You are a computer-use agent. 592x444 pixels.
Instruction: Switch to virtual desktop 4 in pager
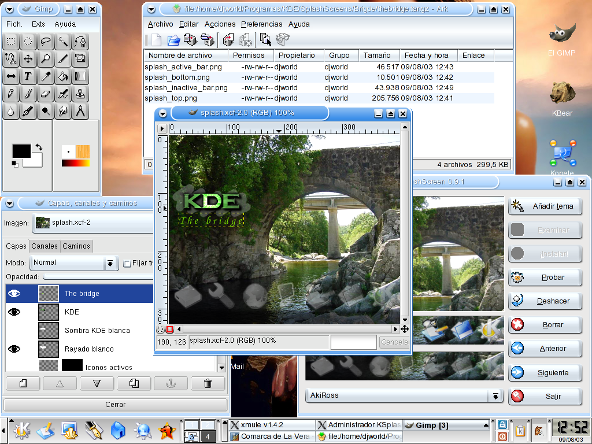pos(208,437)
